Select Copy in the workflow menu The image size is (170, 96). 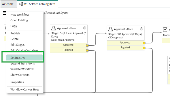[14, 26]
